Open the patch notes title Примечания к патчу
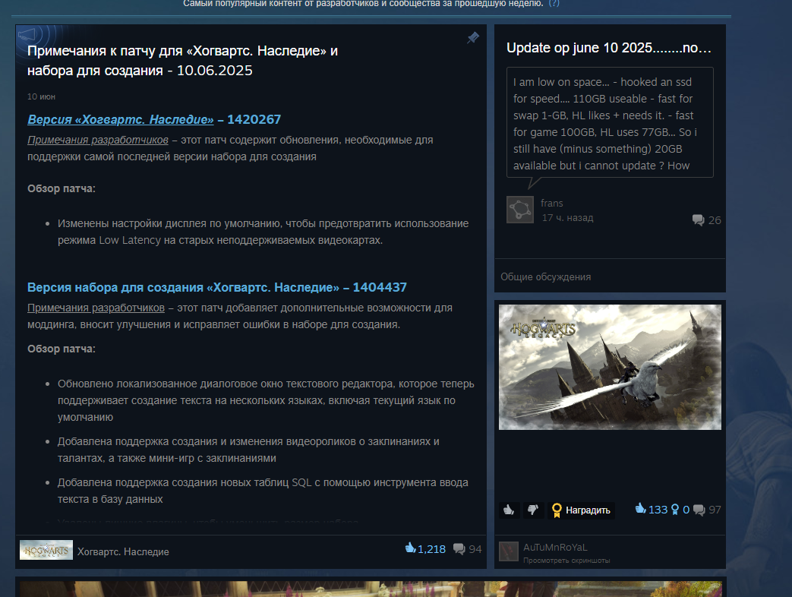This screenshot has height=597, width=792. click(182, 61)
